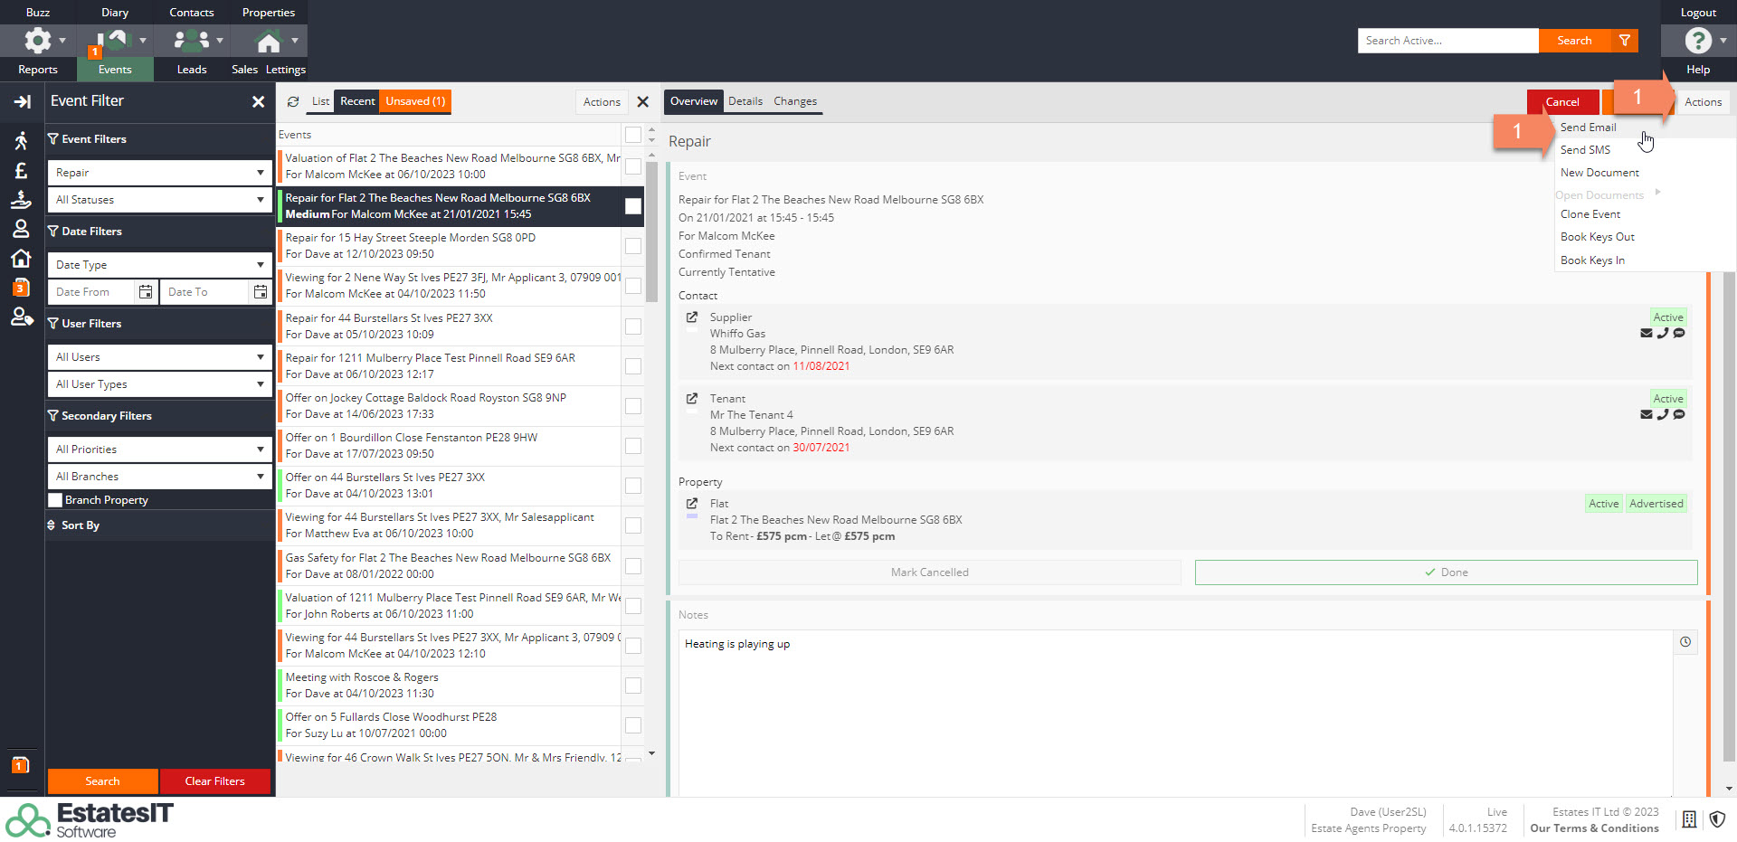Image resolution: width=1737 pixels, height=842 pixels.
Task: Open notes history clock icon
Action: [x=1685, y=642]
